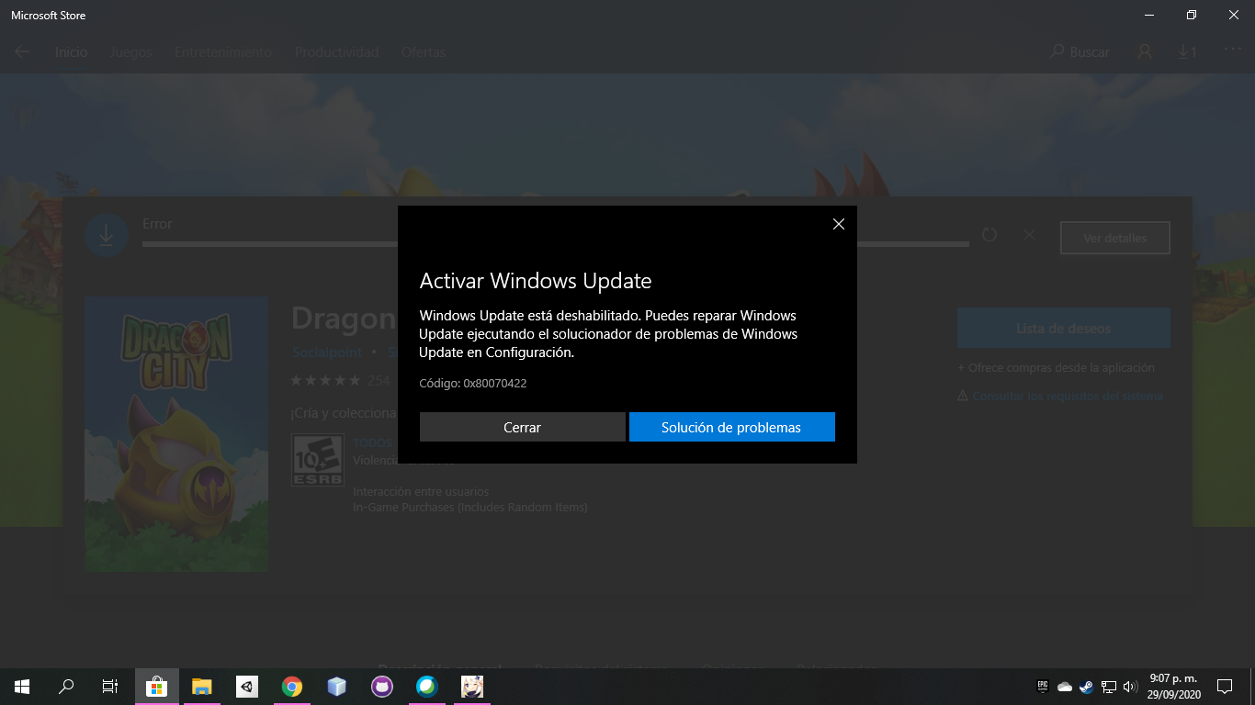Open taskbar search magnifier
Screen dimensions: 1255x705
pyautogui.click(x=66, y=686)
